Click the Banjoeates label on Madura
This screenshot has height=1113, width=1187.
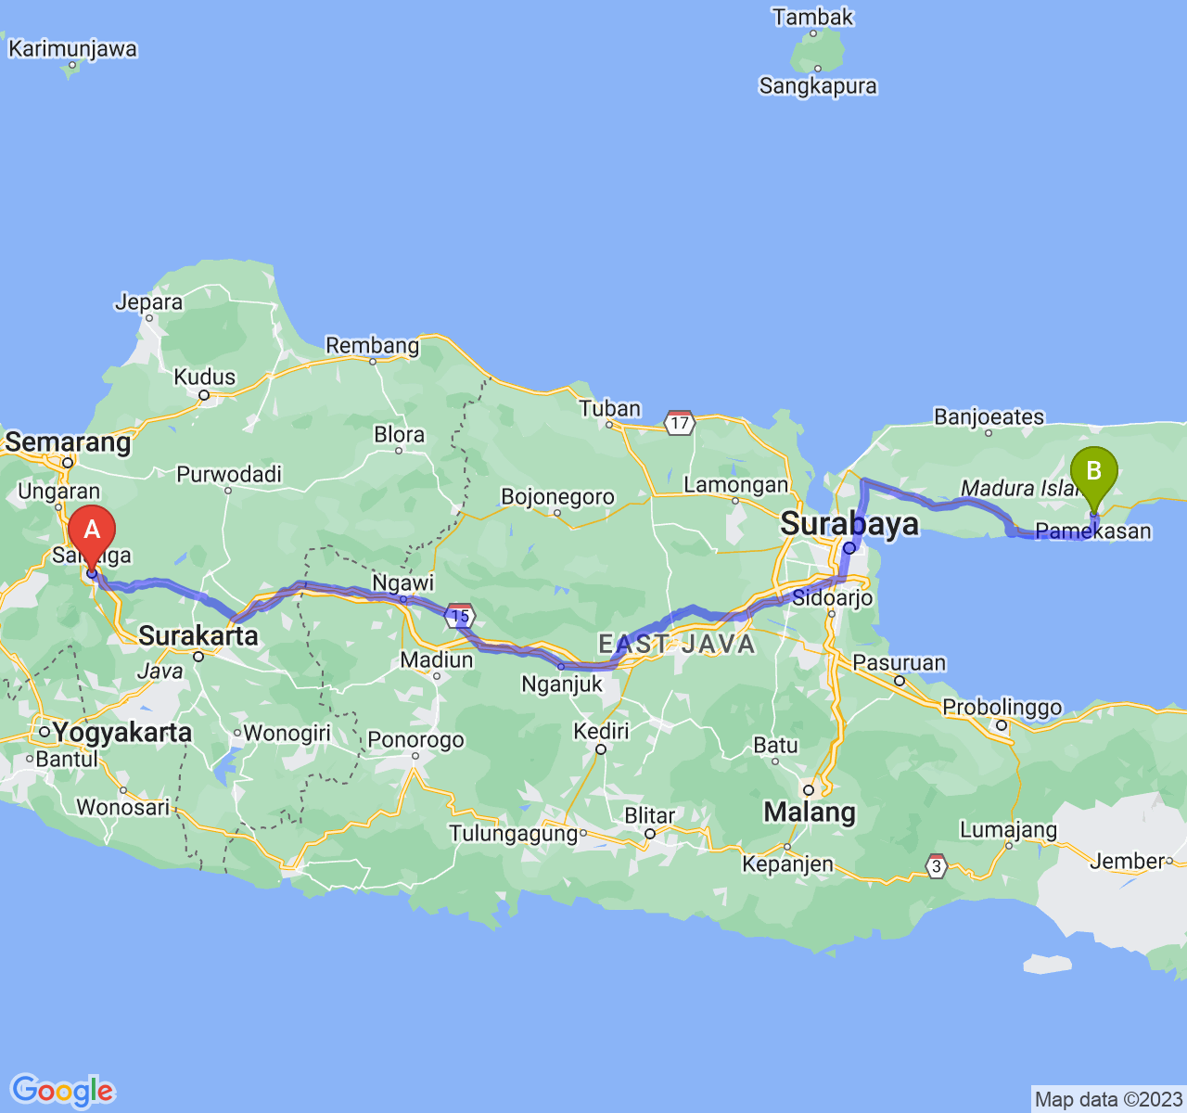click(x=989, y=416)
